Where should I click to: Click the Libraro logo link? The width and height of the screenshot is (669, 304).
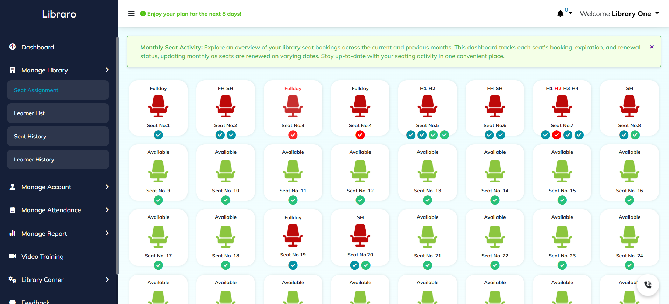click(x=59, y=14)
